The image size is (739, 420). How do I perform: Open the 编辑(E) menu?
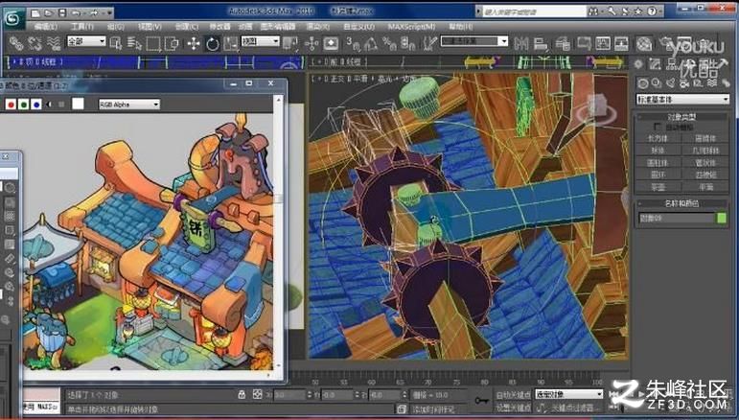(46, 27)
